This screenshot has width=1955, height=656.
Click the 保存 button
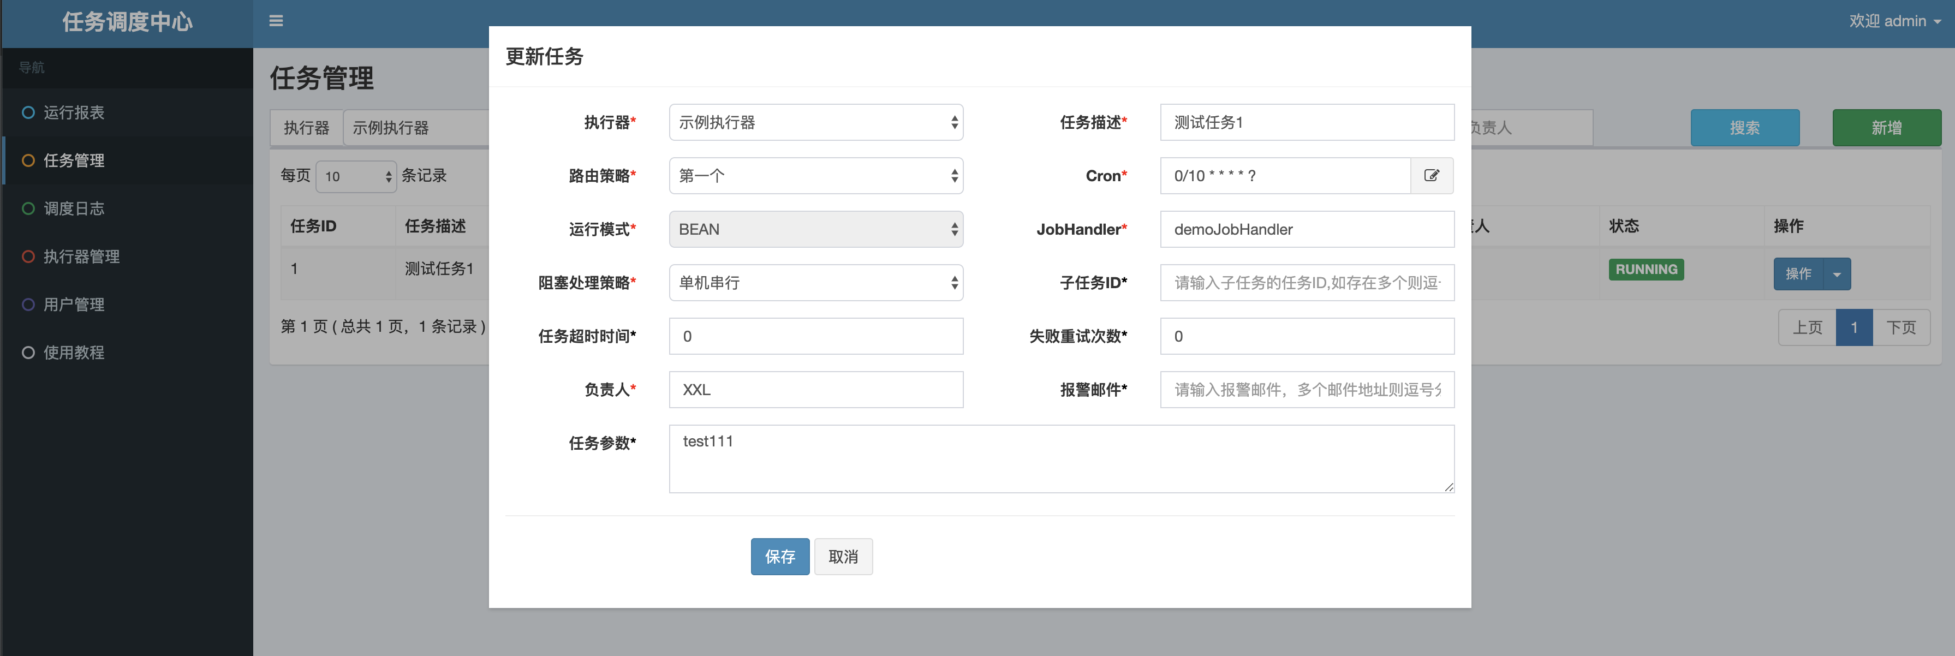tap(779, 557)
